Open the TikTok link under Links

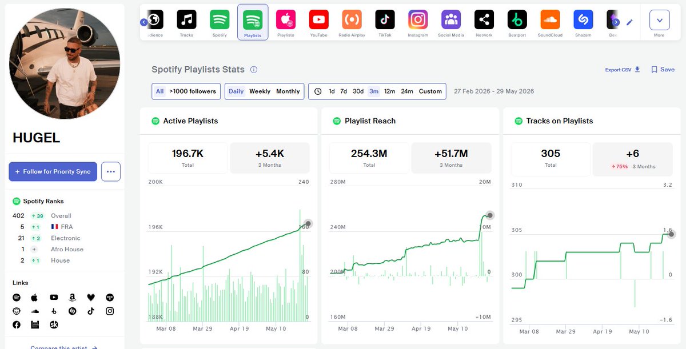point(91,311)
